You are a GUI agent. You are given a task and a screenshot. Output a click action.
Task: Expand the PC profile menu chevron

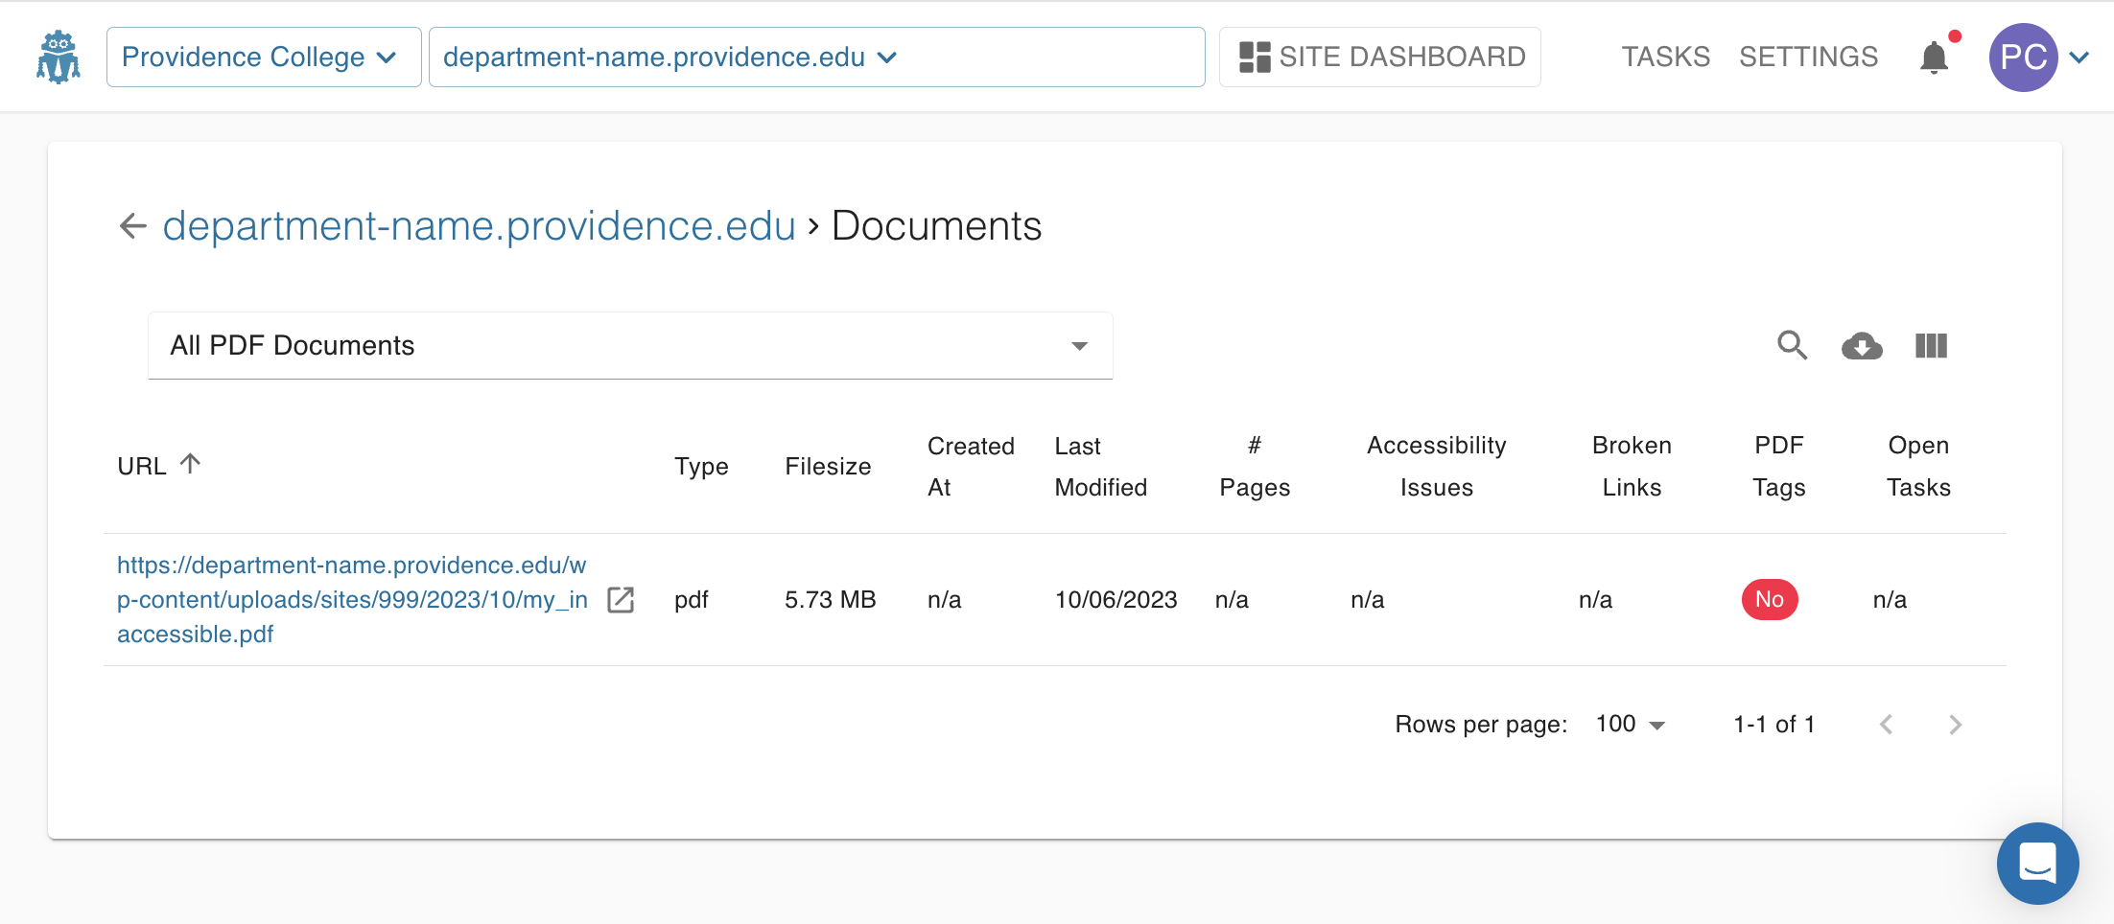coord(2079,57)
